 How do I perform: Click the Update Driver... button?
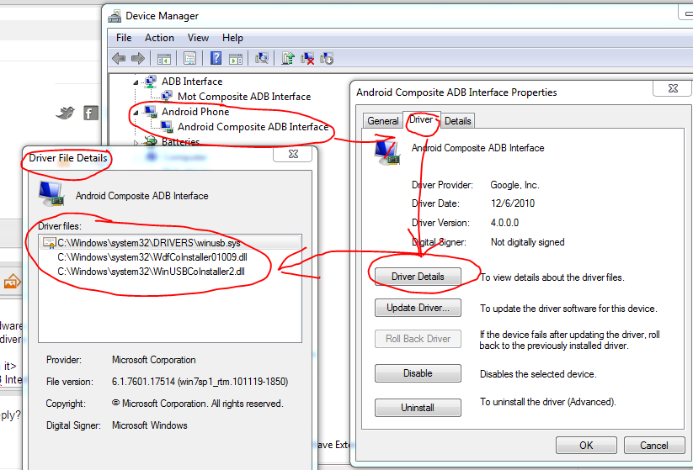pos(418,308)
